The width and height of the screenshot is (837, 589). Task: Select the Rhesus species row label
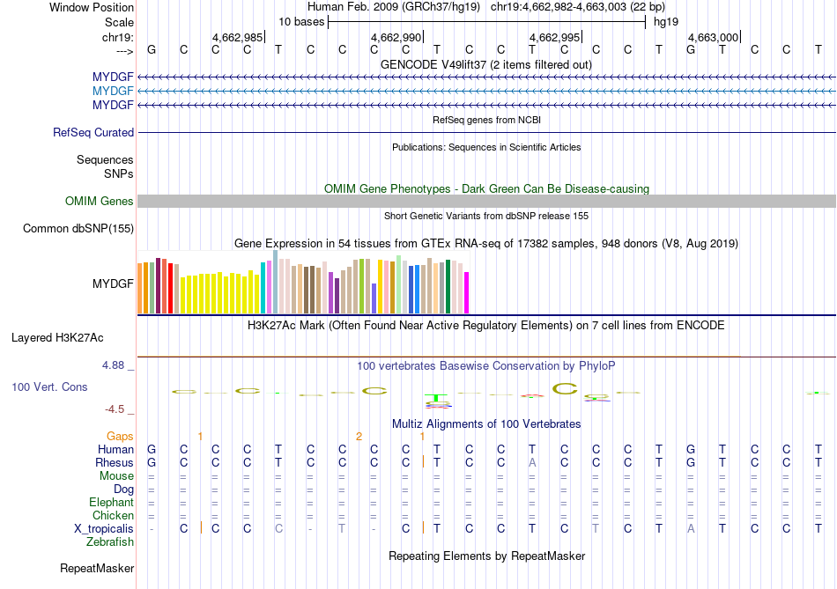[115, 463]
